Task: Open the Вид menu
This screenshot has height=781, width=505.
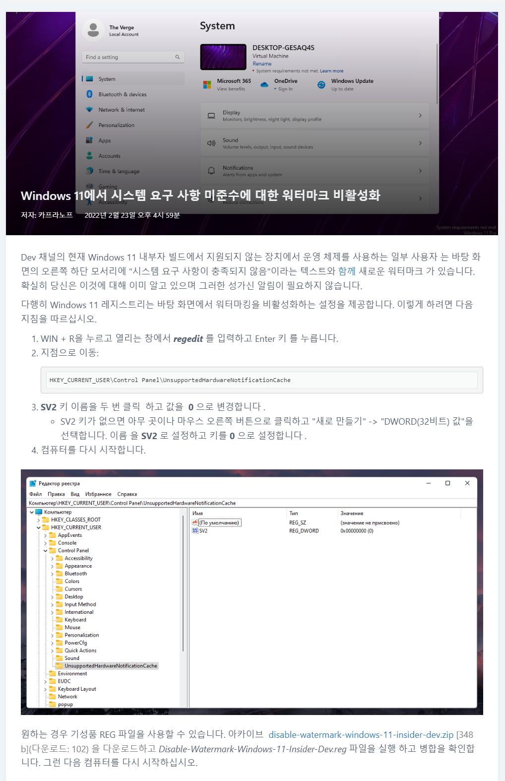Action: (75, 494)
